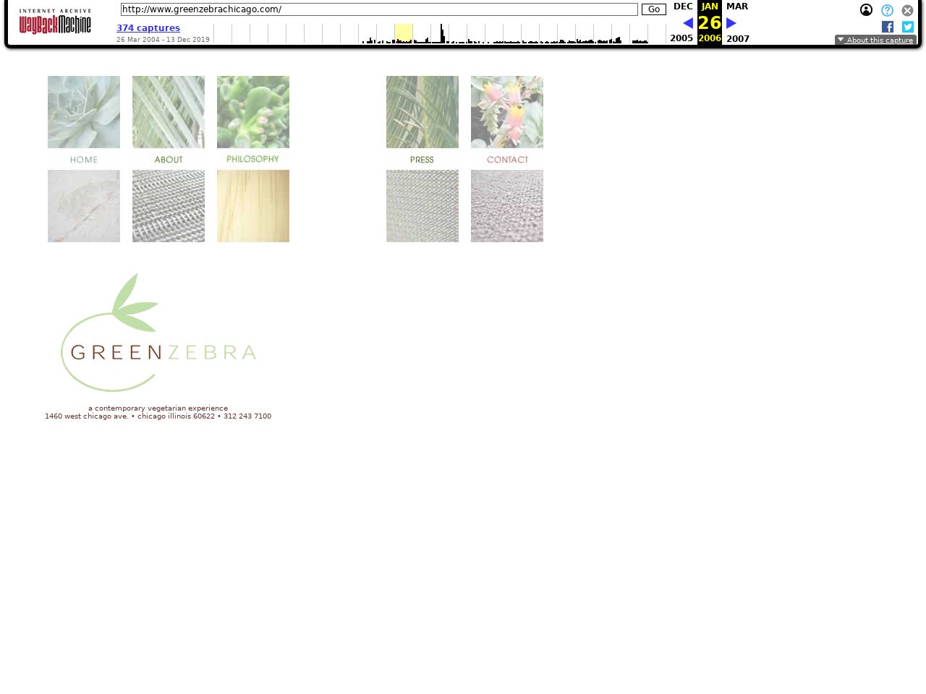926x694 pixels.
Task: Go to next capture arrow
Action: (731, 23)
